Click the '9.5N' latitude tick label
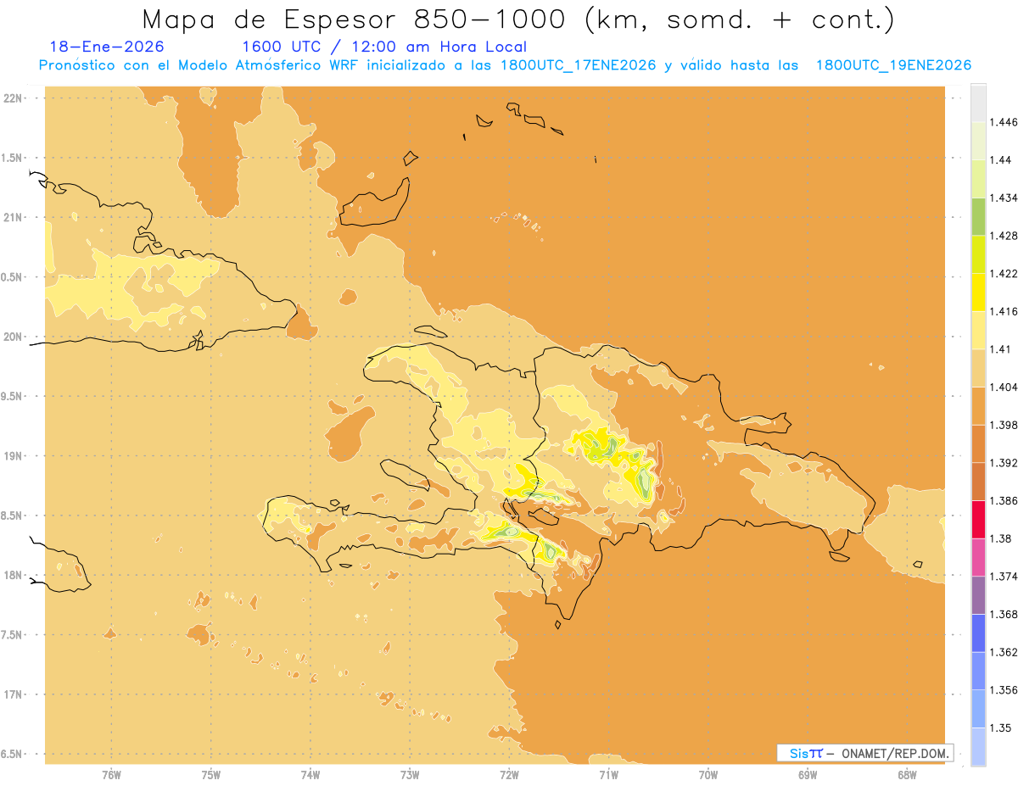 [x=13, y=397]
